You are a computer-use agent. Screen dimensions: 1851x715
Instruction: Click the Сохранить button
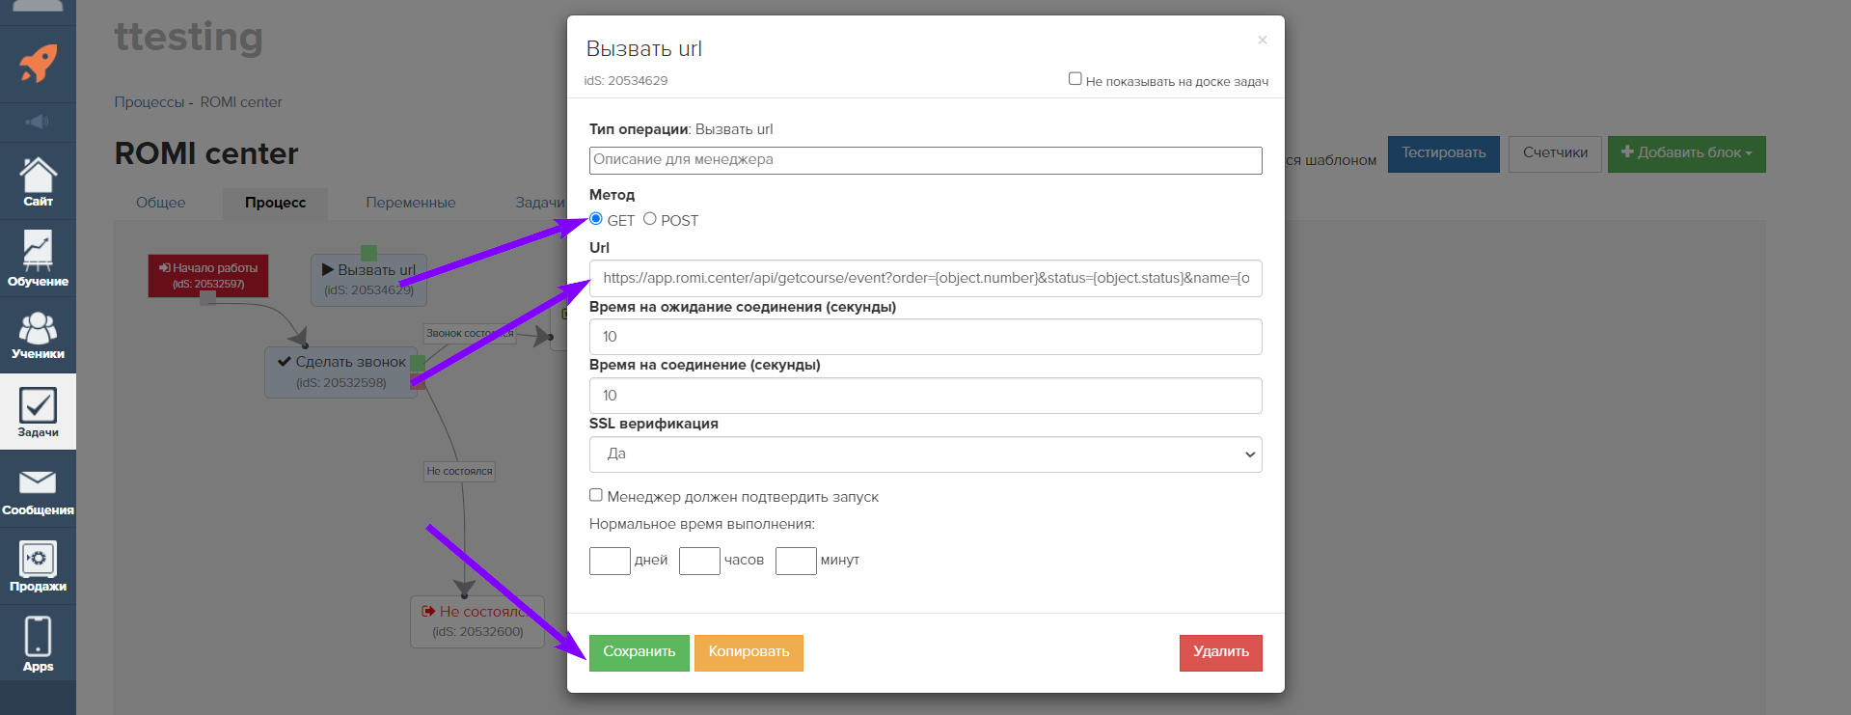pos(640,652)
